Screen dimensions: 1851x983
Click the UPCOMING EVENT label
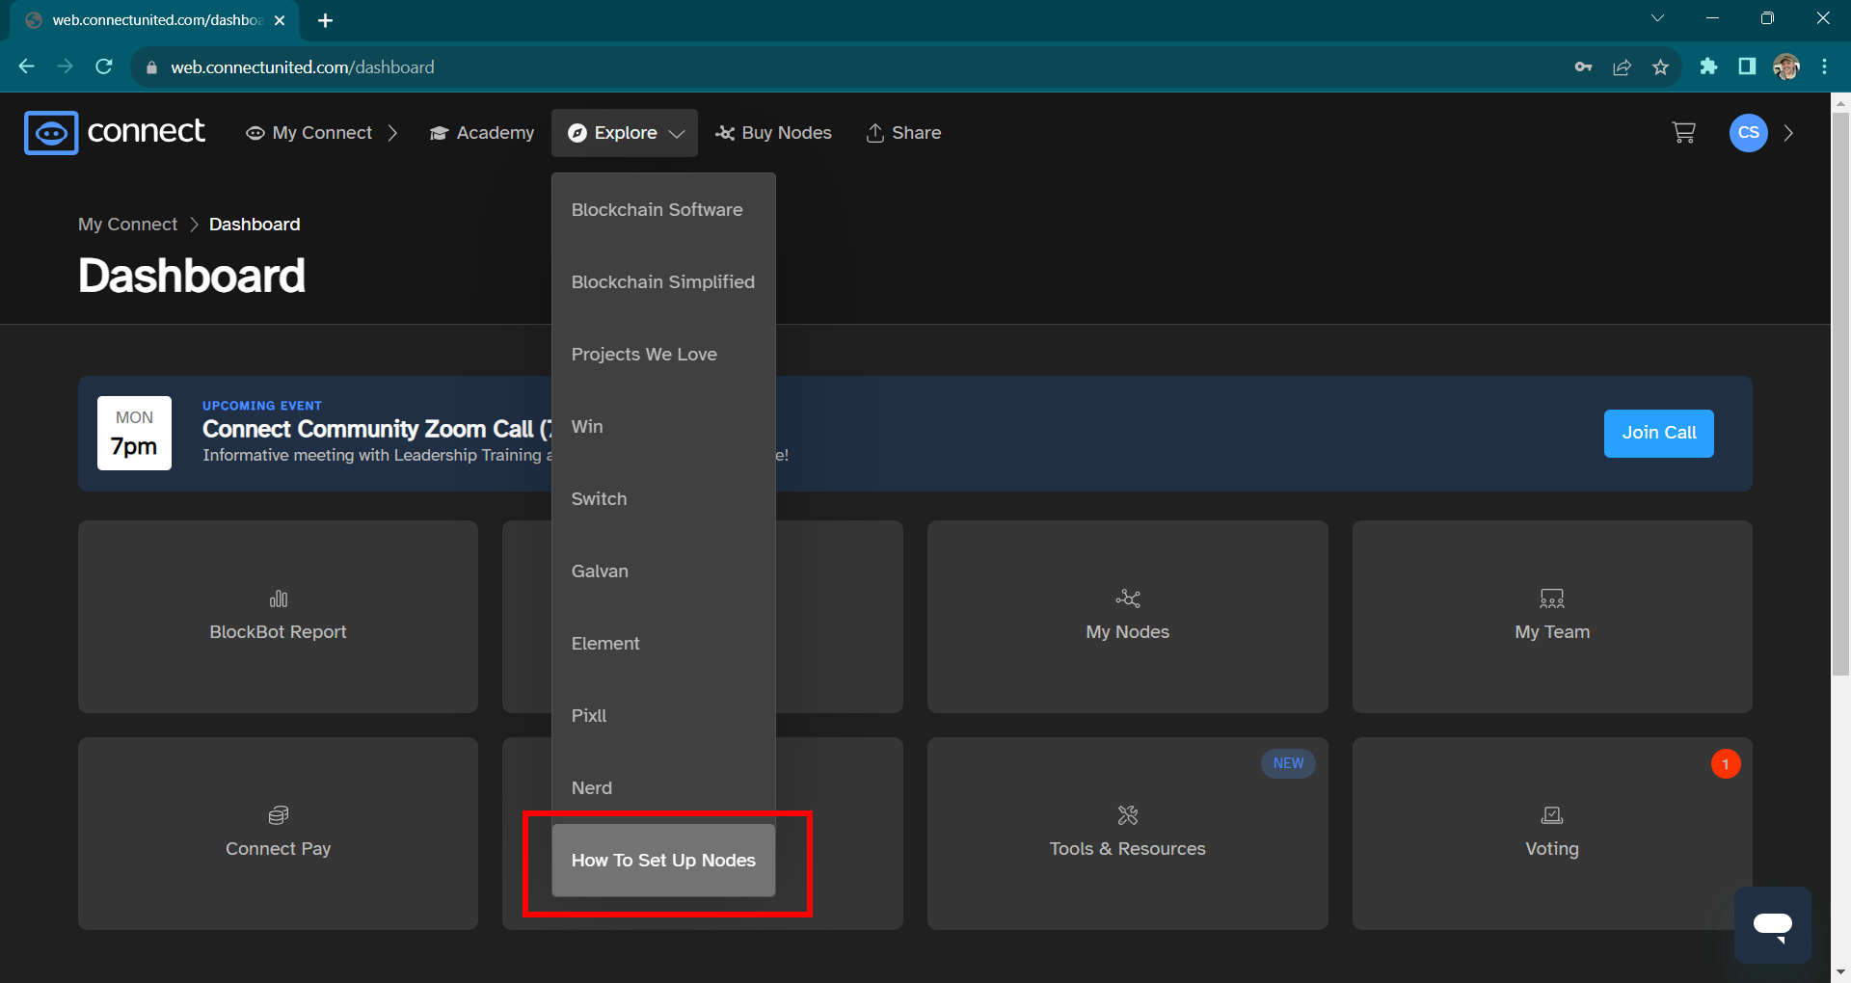click(x=262, y=406)
